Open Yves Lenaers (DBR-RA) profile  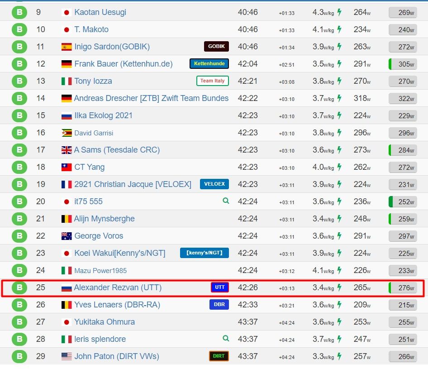117,305
